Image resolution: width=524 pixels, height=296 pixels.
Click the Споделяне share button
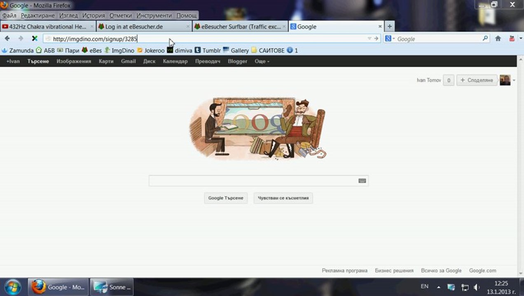477,80
